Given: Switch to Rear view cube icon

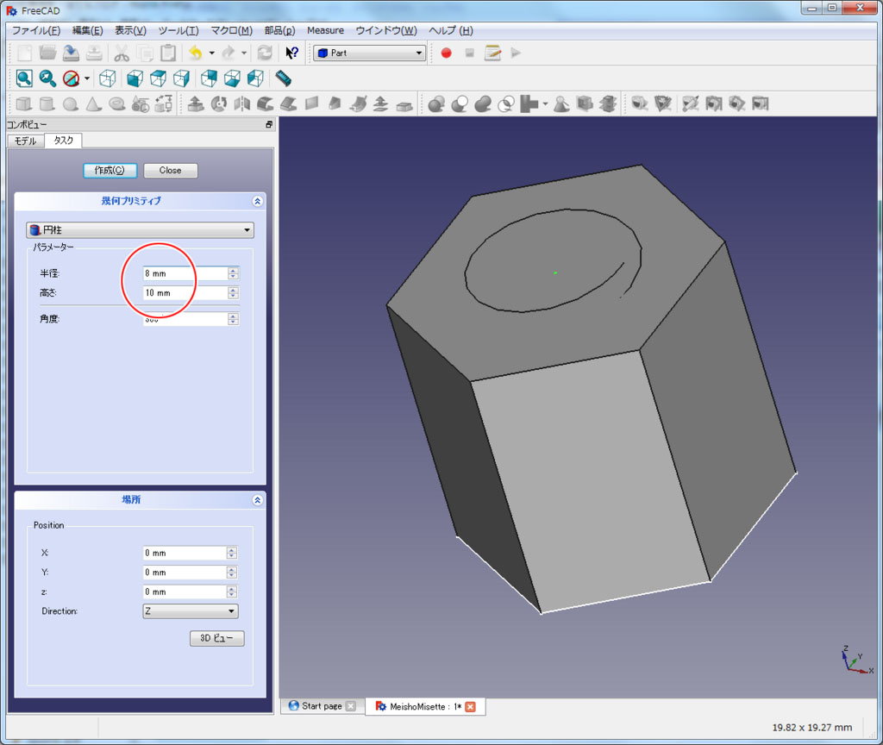Looking at the screenshot, I should tap(209, 78).
